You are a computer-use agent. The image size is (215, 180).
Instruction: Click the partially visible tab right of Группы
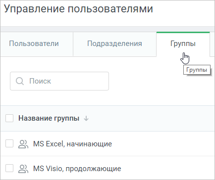tap(213, 44)
